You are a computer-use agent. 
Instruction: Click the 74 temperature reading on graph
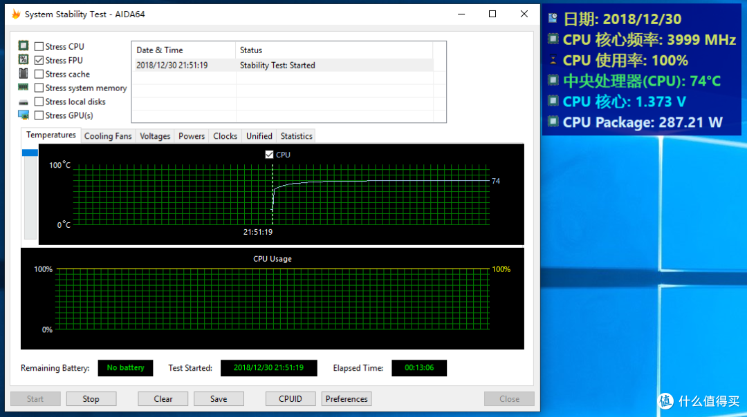click(496, 181)
